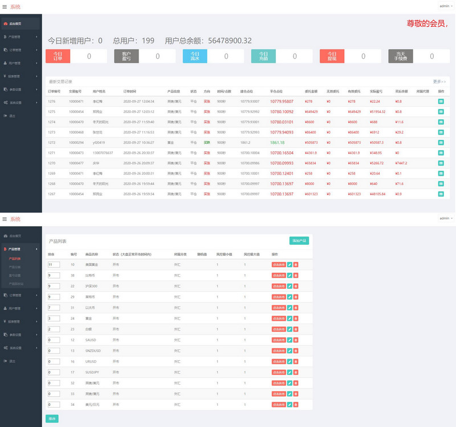Click the trash icon in the SNZDUSD row
Image resolution: width=456 pixels, height=427 pixels.
[296, 351]
